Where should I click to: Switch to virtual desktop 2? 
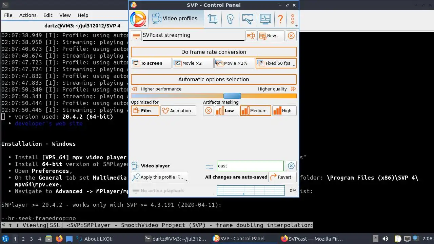point(23,239)
